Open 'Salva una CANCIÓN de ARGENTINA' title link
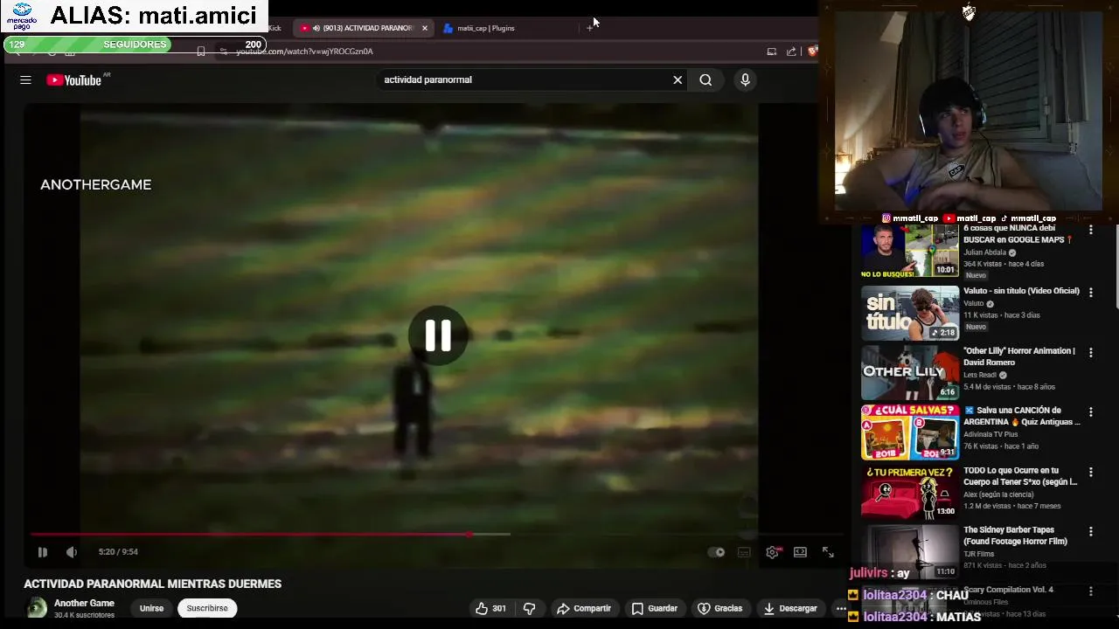1119x629 pixels. (x=1022, y=416)
